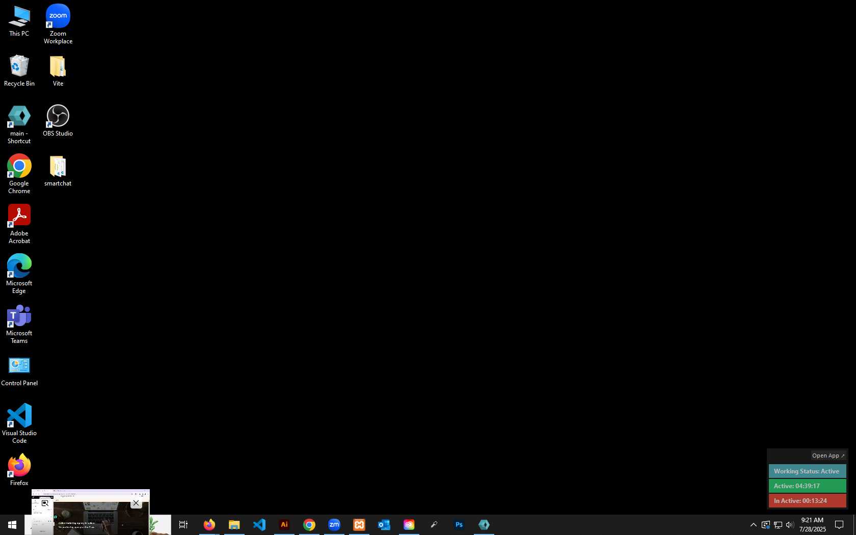Switch to Zoom in the taskbar
856x535 pixels.
334,525
